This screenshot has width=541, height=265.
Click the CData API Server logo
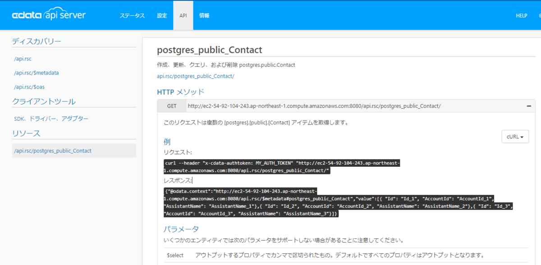(x=49, y=15)
